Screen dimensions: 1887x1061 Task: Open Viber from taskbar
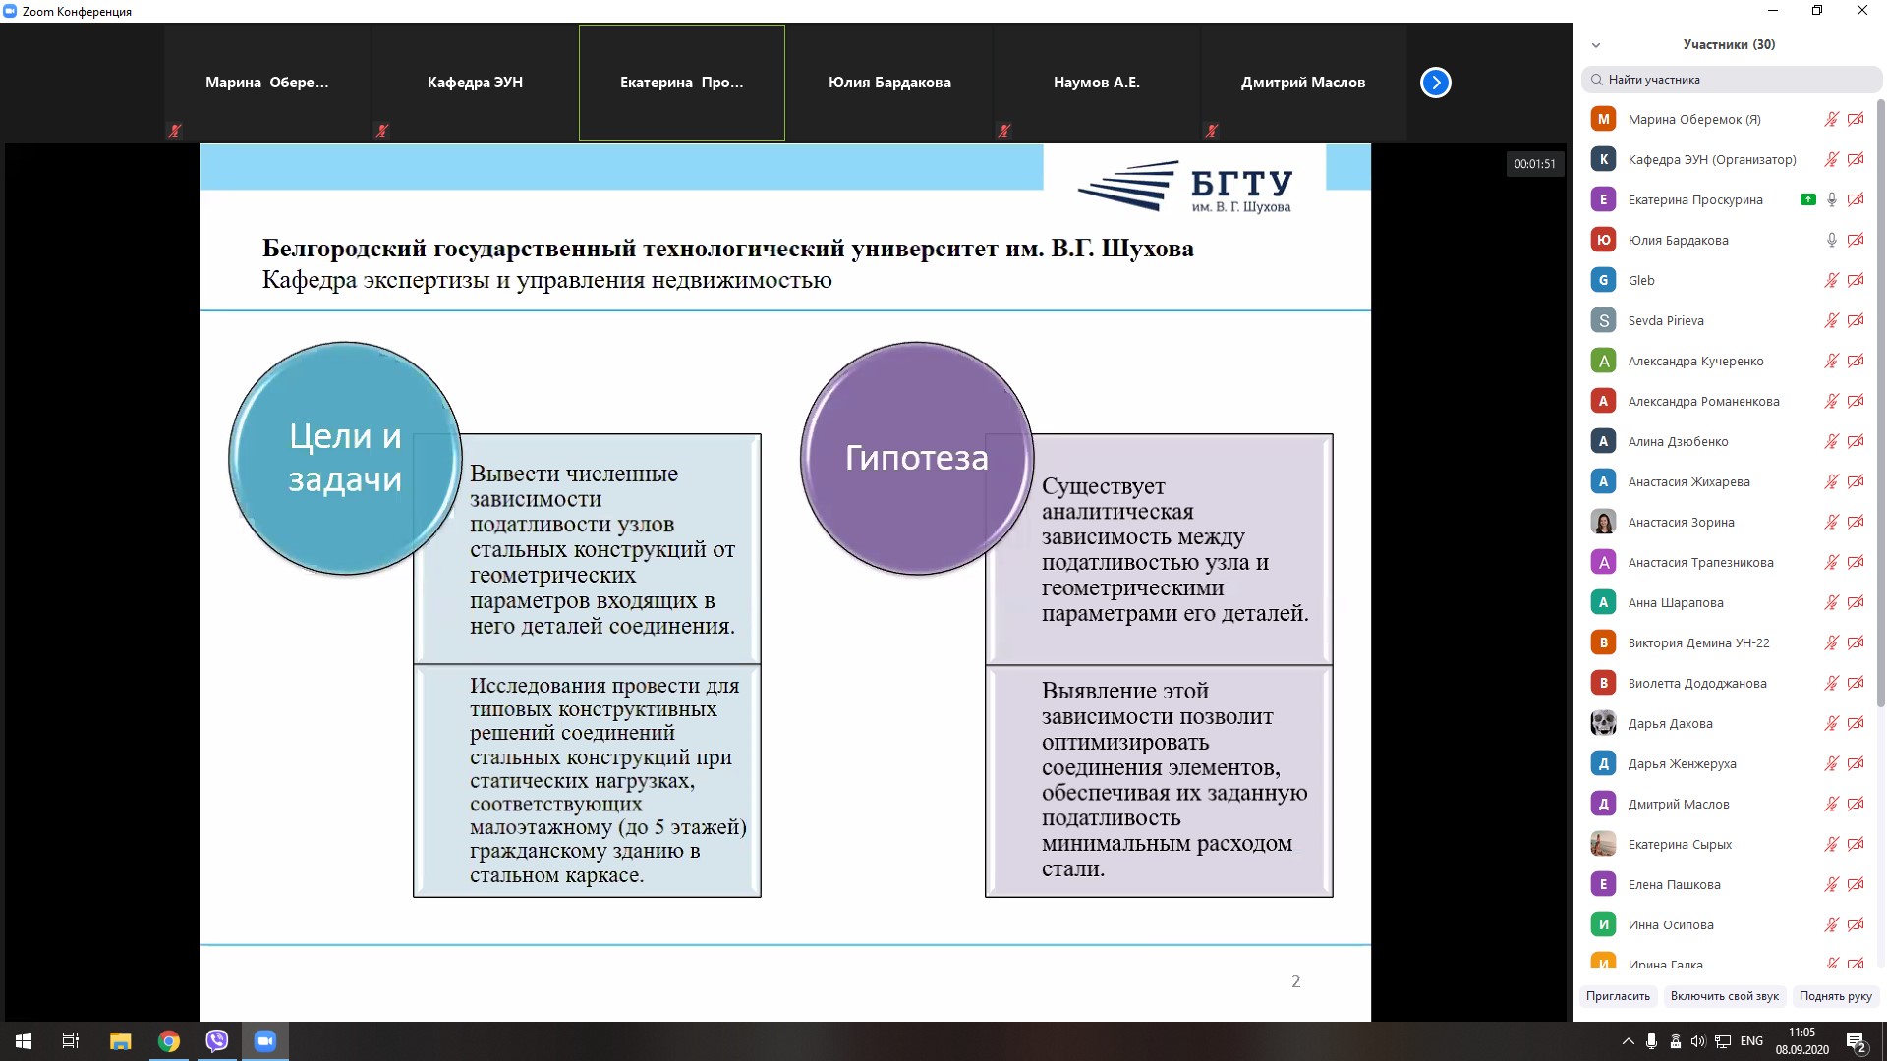pos(217,1041)
